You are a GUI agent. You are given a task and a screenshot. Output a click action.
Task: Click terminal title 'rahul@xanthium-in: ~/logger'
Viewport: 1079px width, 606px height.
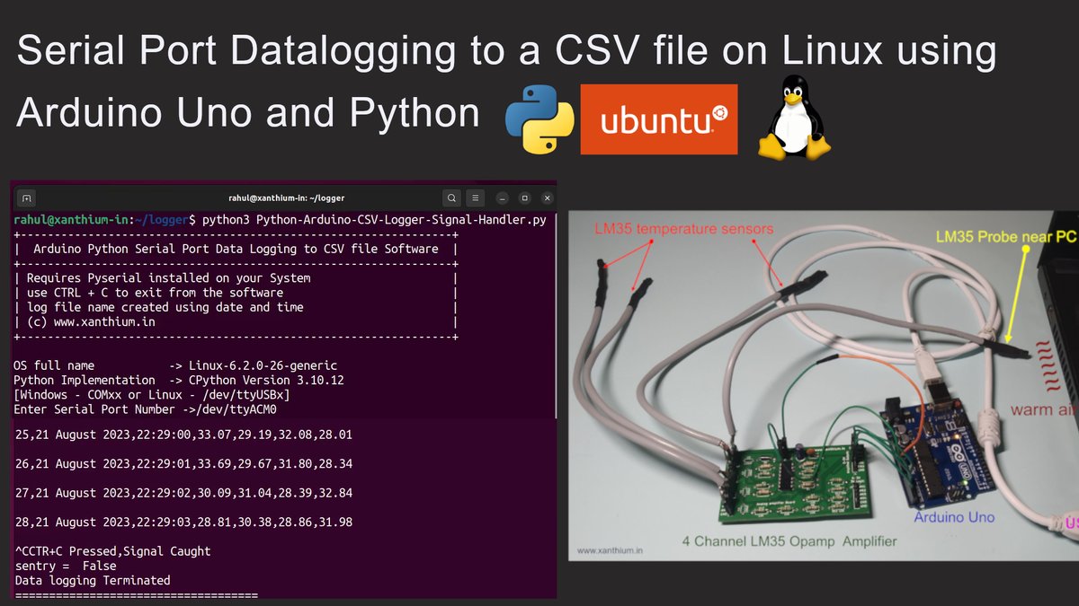(287, 198)
